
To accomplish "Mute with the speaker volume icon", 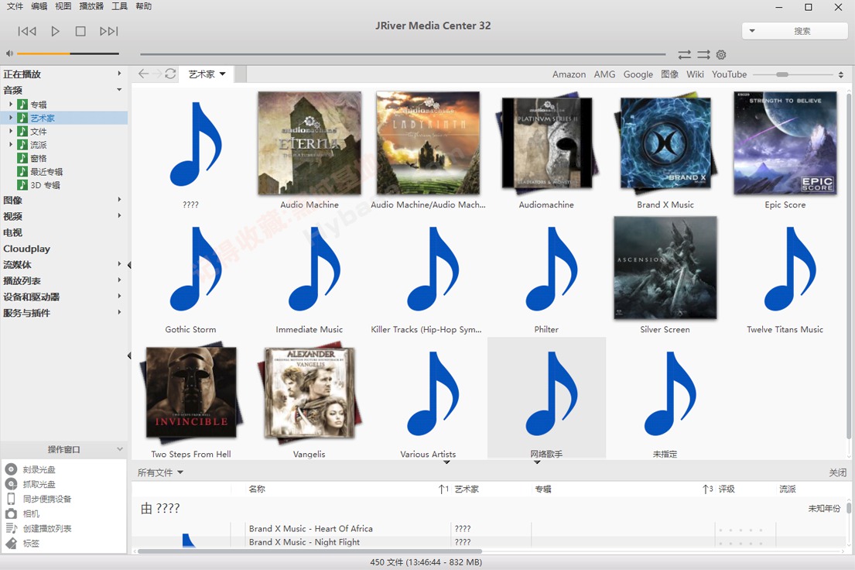I will click(9, 53).
